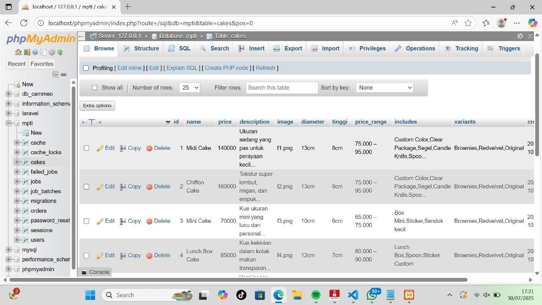Expand the db_cammeo database tree node
542x305 pixels.
[x=8, y=94]
